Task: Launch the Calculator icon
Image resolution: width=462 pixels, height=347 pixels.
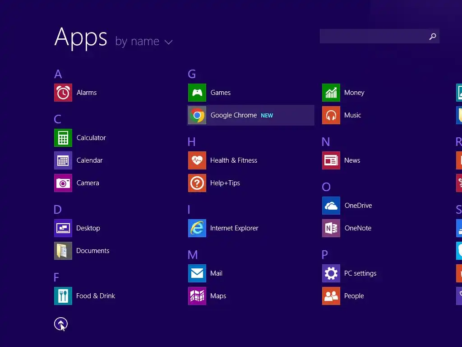Action: [63, 138]
